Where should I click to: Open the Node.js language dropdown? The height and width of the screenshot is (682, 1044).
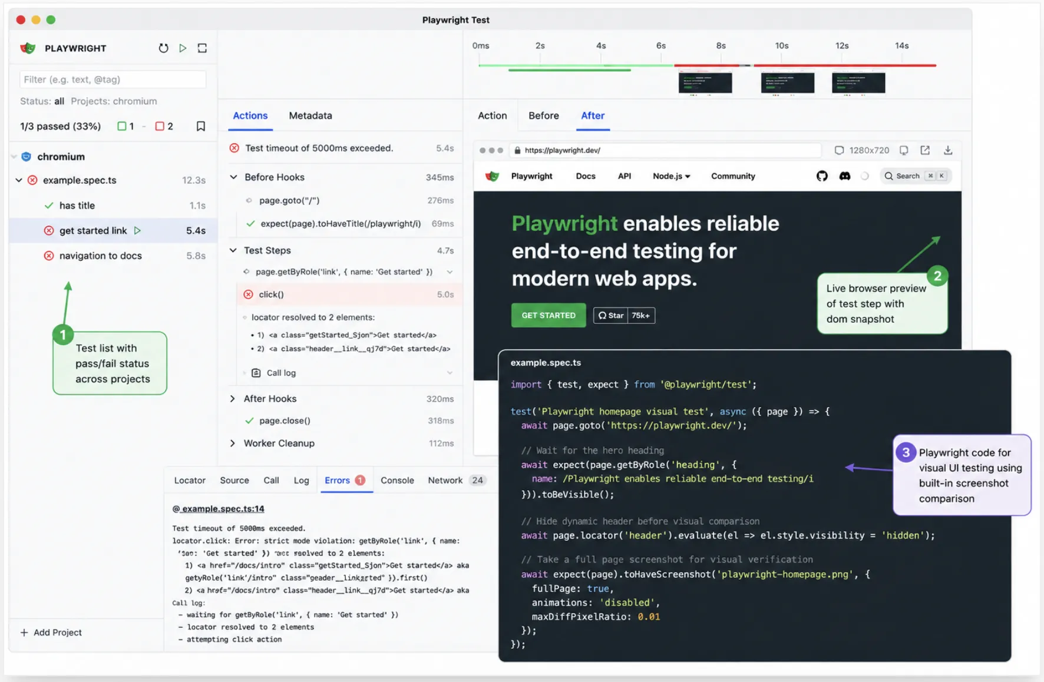[x=671, y=176]
